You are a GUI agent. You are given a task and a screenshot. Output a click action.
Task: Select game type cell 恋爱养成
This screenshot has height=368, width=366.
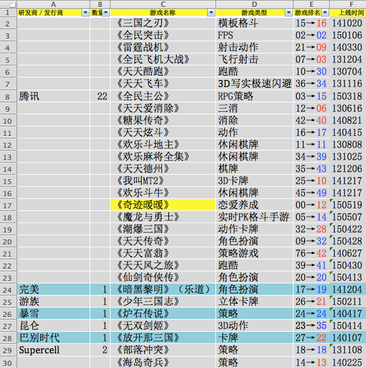pos(254,205)
